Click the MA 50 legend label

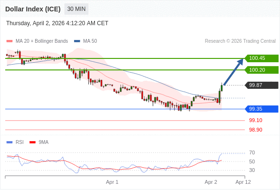[x=90, y=41]
